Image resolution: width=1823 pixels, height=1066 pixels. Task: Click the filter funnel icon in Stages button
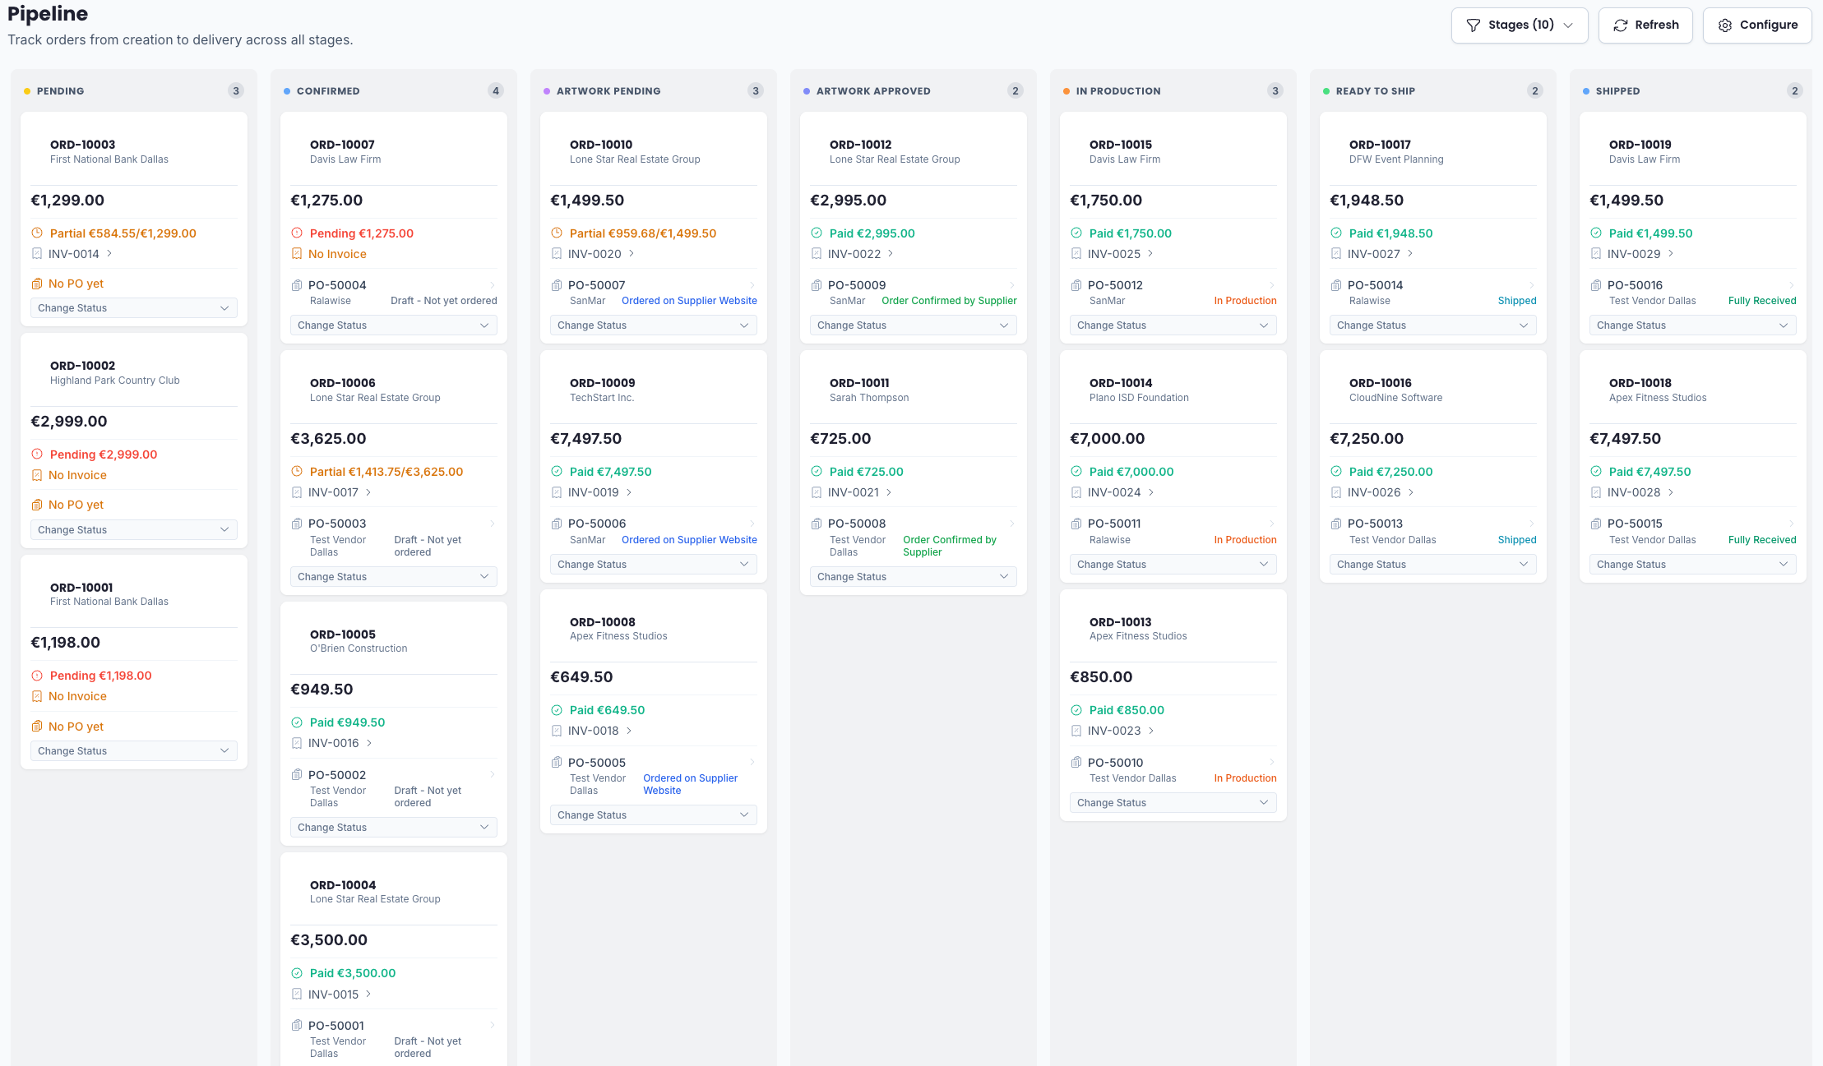(x=1473, y=25)
